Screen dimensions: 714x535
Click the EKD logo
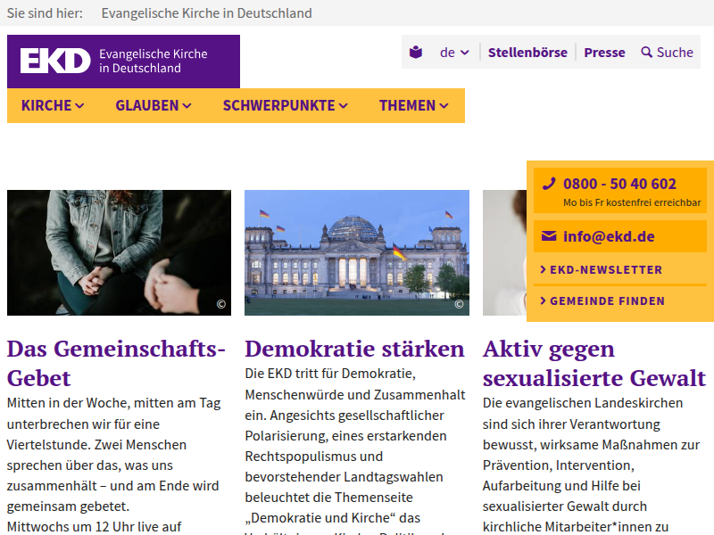tap(123, 62)
